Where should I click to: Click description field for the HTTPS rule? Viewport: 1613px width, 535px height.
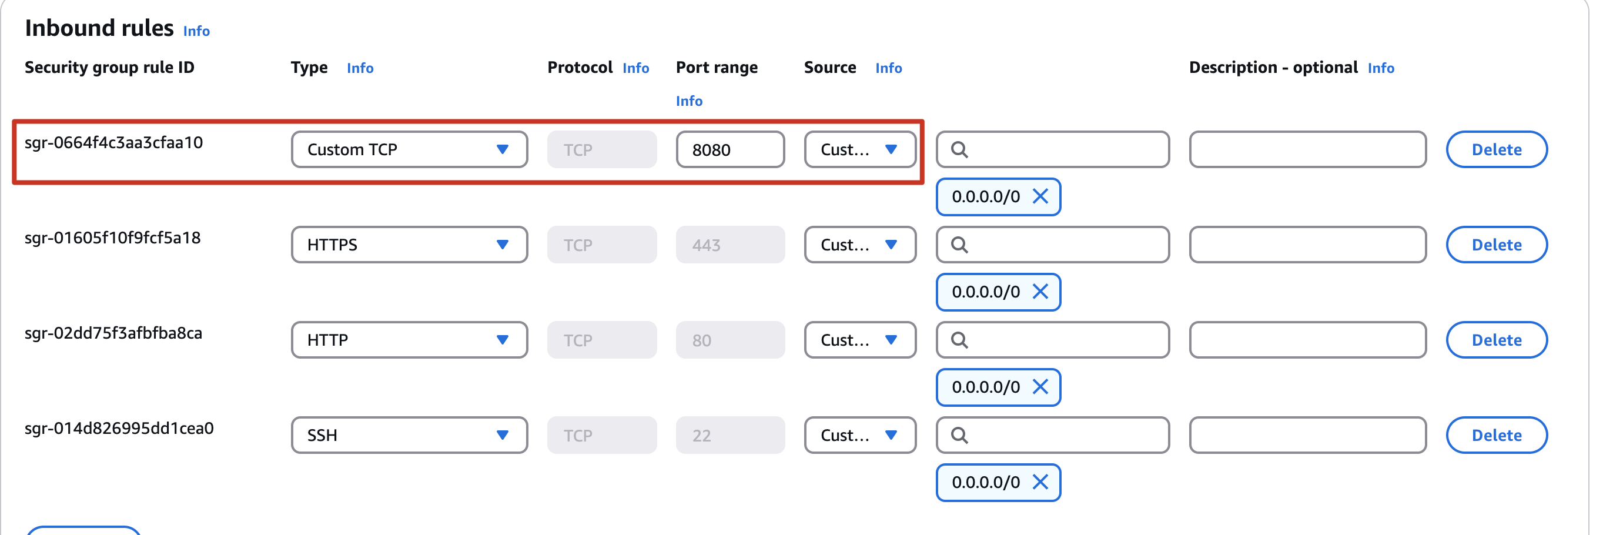pos(1307,245)
